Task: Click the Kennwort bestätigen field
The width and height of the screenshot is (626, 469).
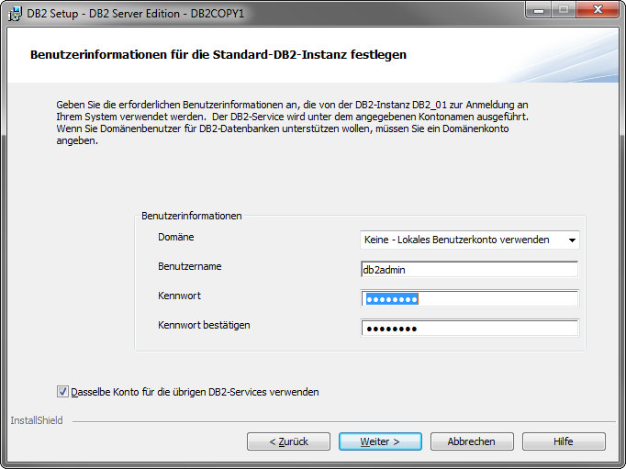Action: (x=470, y=329)
